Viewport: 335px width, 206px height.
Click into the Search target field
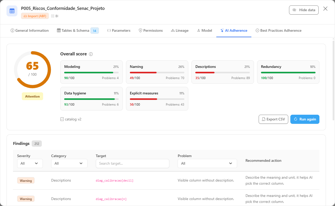[x=132, y=163]
